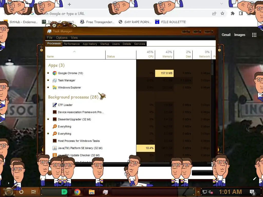The height and width of the screenshot is (197, 263).
Task: Click the sort arrow above Name column
Action: point(74,52)
